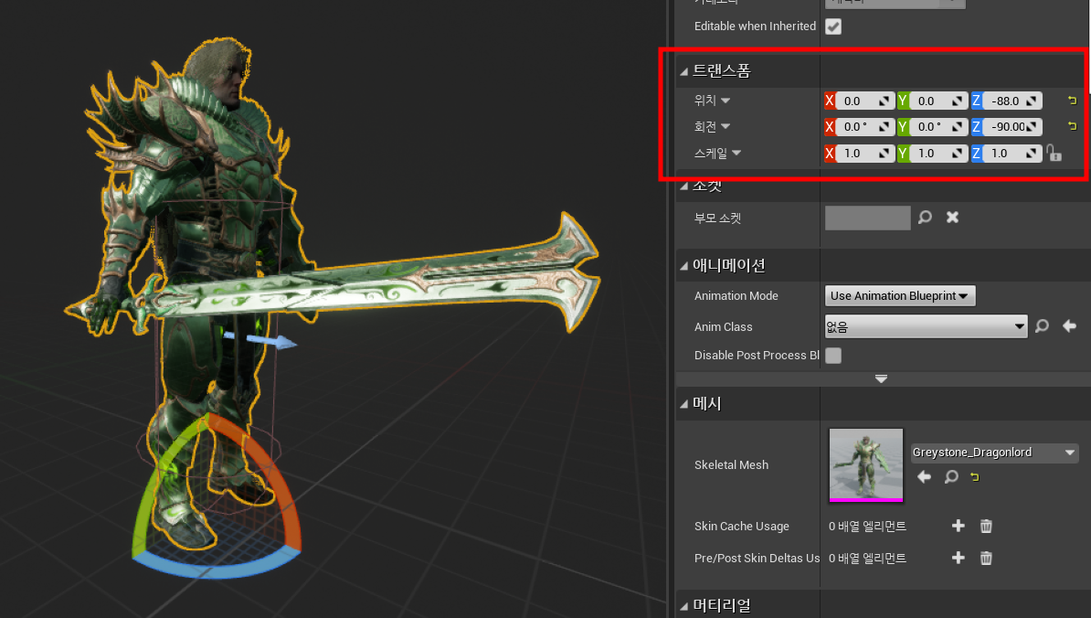This screenshot has width=1091, height=618.
Task: Delete all Skin Cache Usage elements
Action: click(986, 527)
